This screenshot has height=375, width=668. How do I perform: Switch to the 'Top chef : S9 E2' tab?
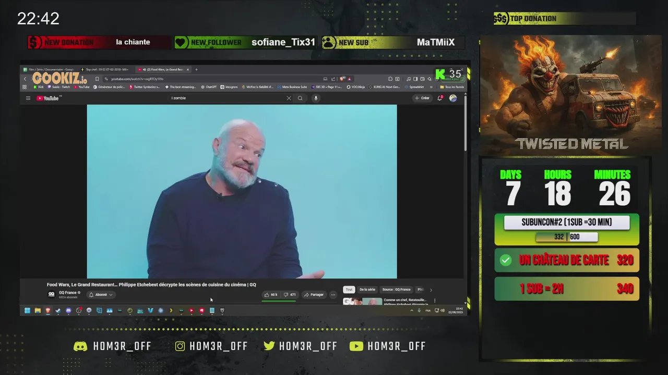[106, 69]
